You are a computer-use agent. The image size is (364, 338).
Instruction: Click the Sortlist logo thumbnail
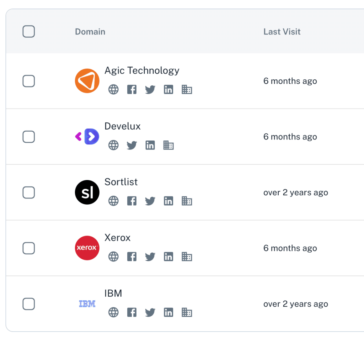pyautogui.click(x=87, y=192)
